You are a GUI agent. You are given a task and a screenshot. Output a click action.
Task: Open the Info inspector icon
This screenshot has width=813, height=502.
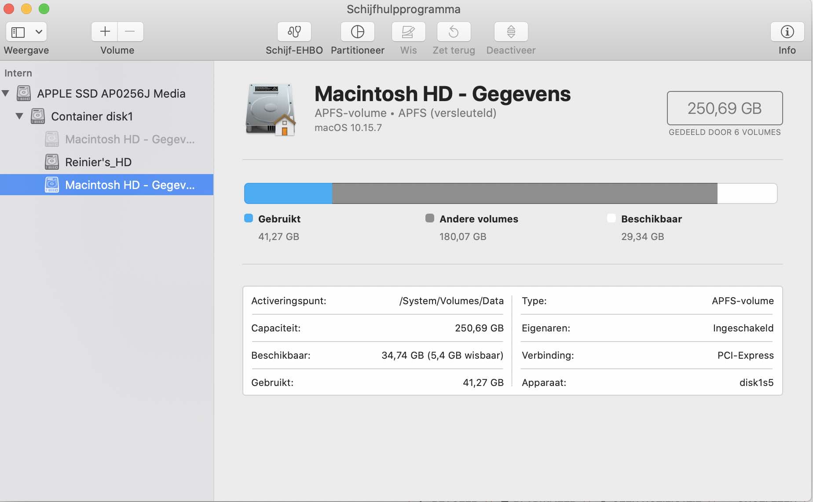(787, 32)
